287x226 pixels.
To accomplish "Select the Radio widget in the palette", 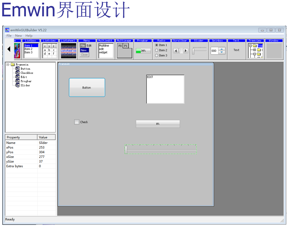I will [x=162, y=49].
